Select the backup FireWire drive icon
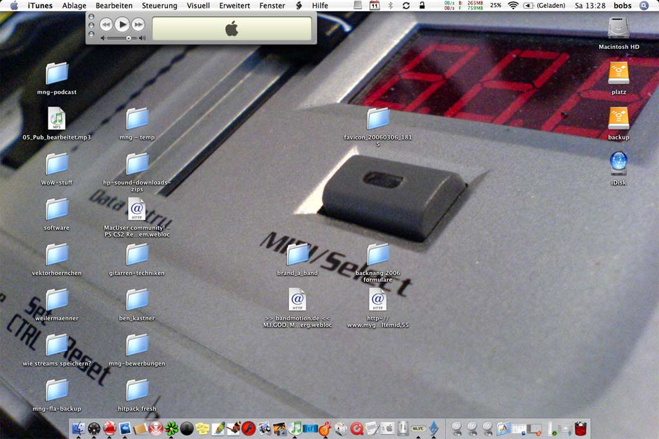 pyautogui.click(x=618, y=118)
